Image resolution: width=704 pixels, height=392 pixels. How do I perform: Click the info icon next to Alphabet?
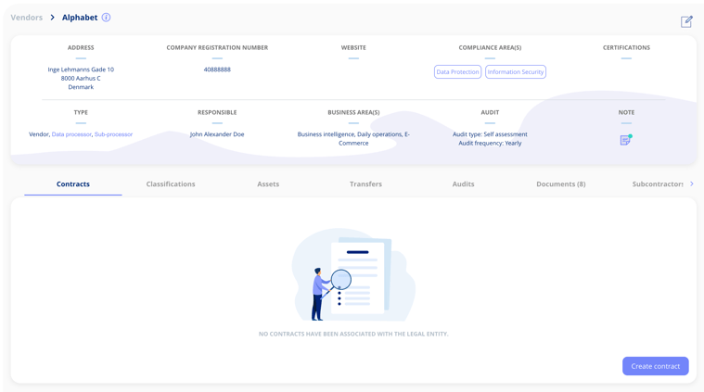106,18
